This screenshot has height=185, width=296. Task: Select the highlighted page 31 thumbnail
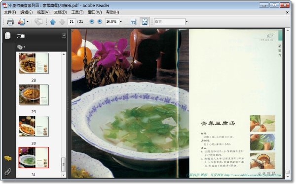pyautogui.click(x=34, y=157)
